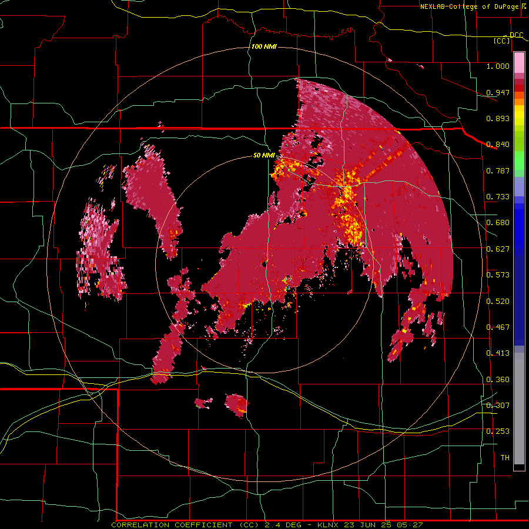Select the 0.947 scale value
Screen dimensions: 529x529
(498, 92)
